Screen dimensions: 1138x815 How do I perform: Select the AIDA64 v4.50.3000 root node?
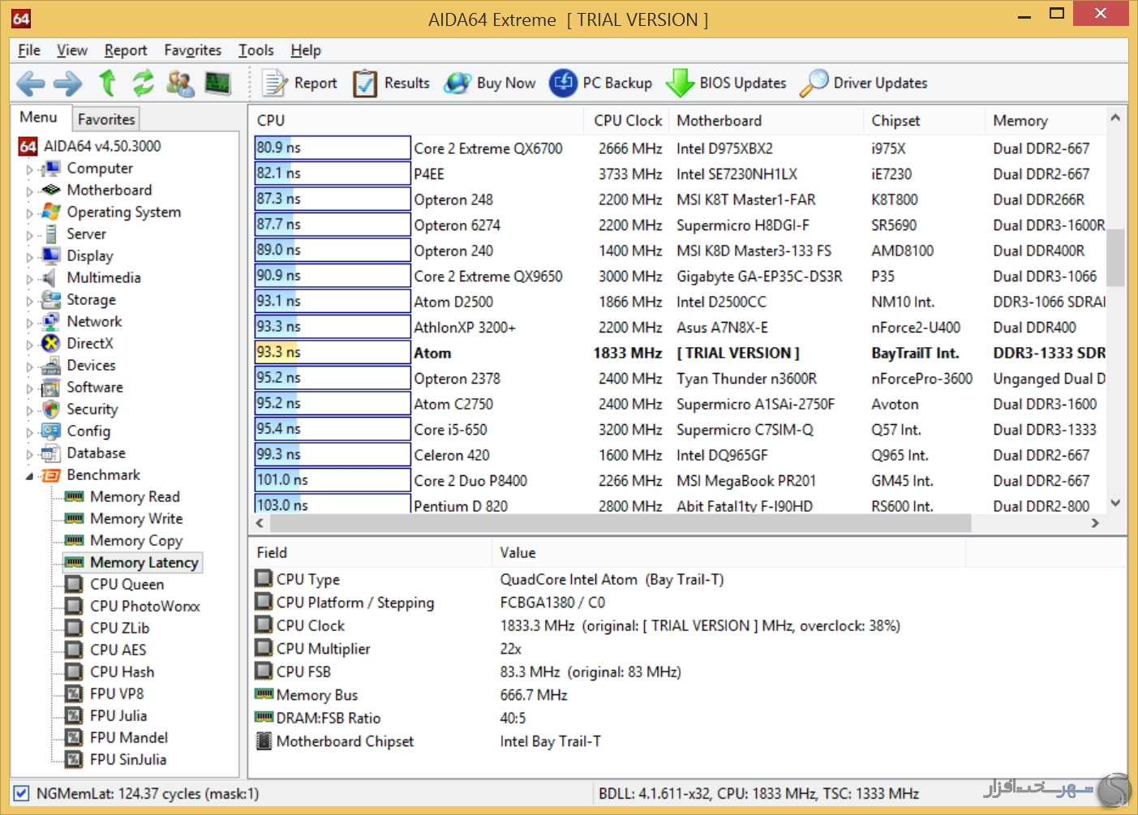click(x=102, y=146)
